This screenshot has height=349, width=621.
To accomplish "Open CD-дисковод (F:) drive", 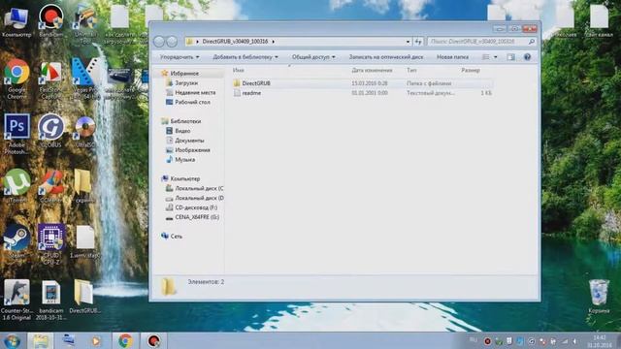I will (196, 207).
